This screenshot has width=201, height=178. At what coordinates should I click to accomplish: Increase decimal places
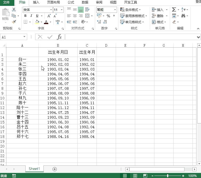tap(99, 22)
